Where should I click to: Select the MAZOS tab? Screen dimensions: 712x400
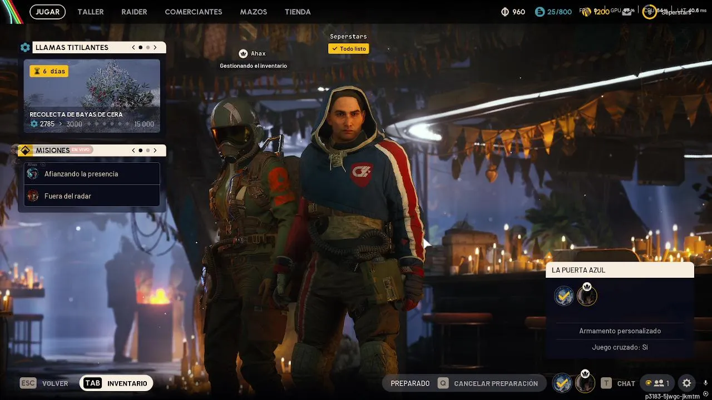(x=254, y=12)
